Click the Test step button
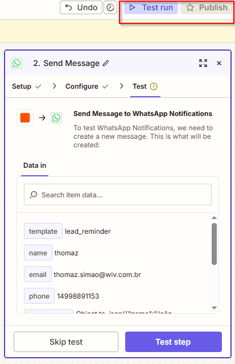This screenshot has width=235, height=364. pos(174,342)
